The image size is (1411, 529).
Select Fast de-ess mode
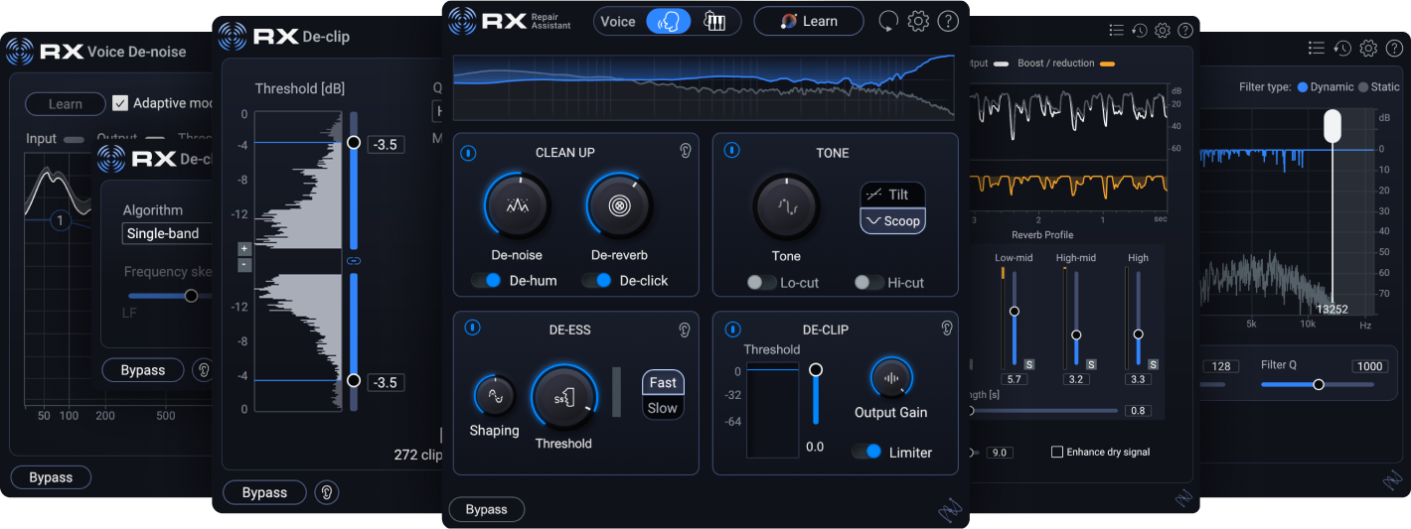click(x=663, y=382)
